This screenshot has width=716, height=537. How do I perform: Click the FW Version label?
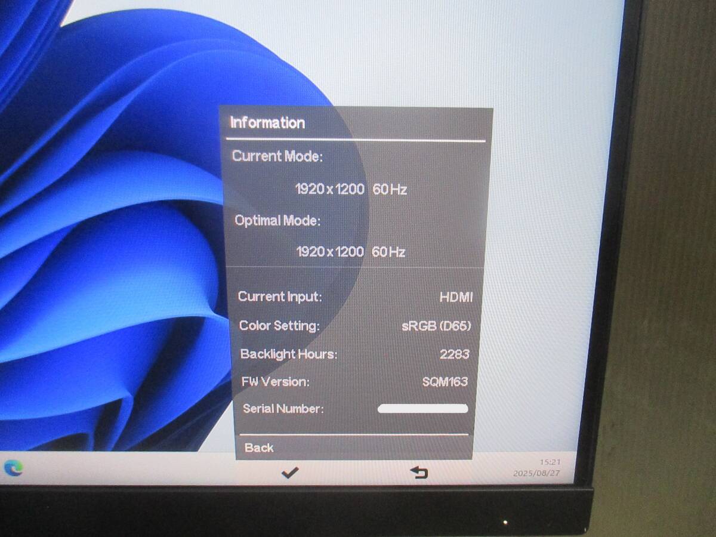[276, 381]
